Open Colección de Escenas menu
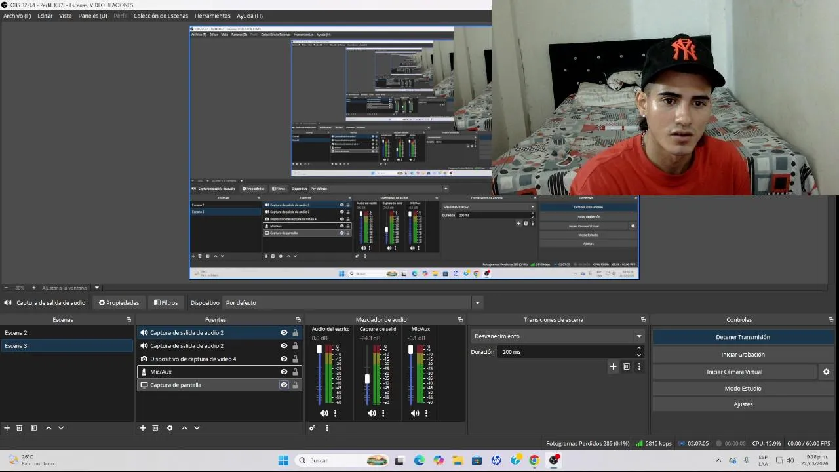Image resolution: width=839 pixels, height=472 pixels. 161,16
